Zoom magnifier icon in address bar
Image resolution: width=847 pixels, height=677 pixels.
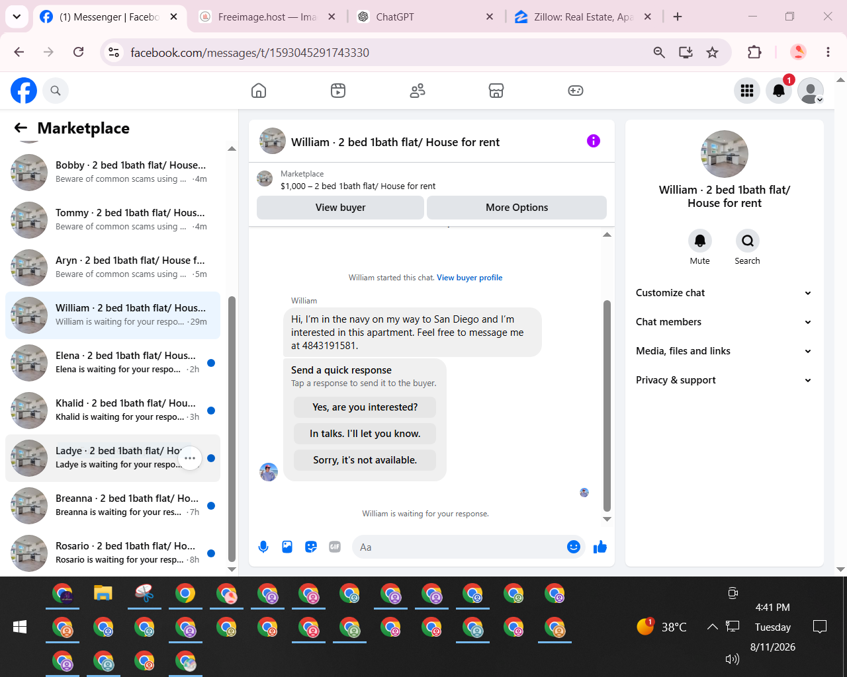coord(659,52)
